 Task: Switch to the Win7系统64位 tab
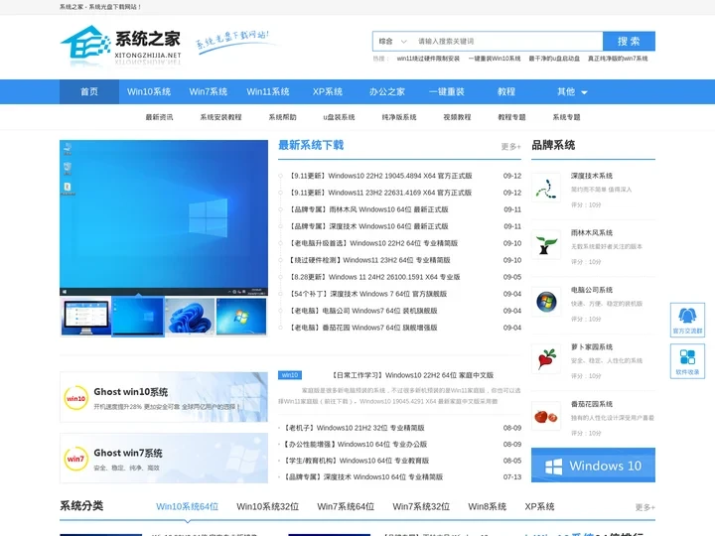tap(346, 506)
